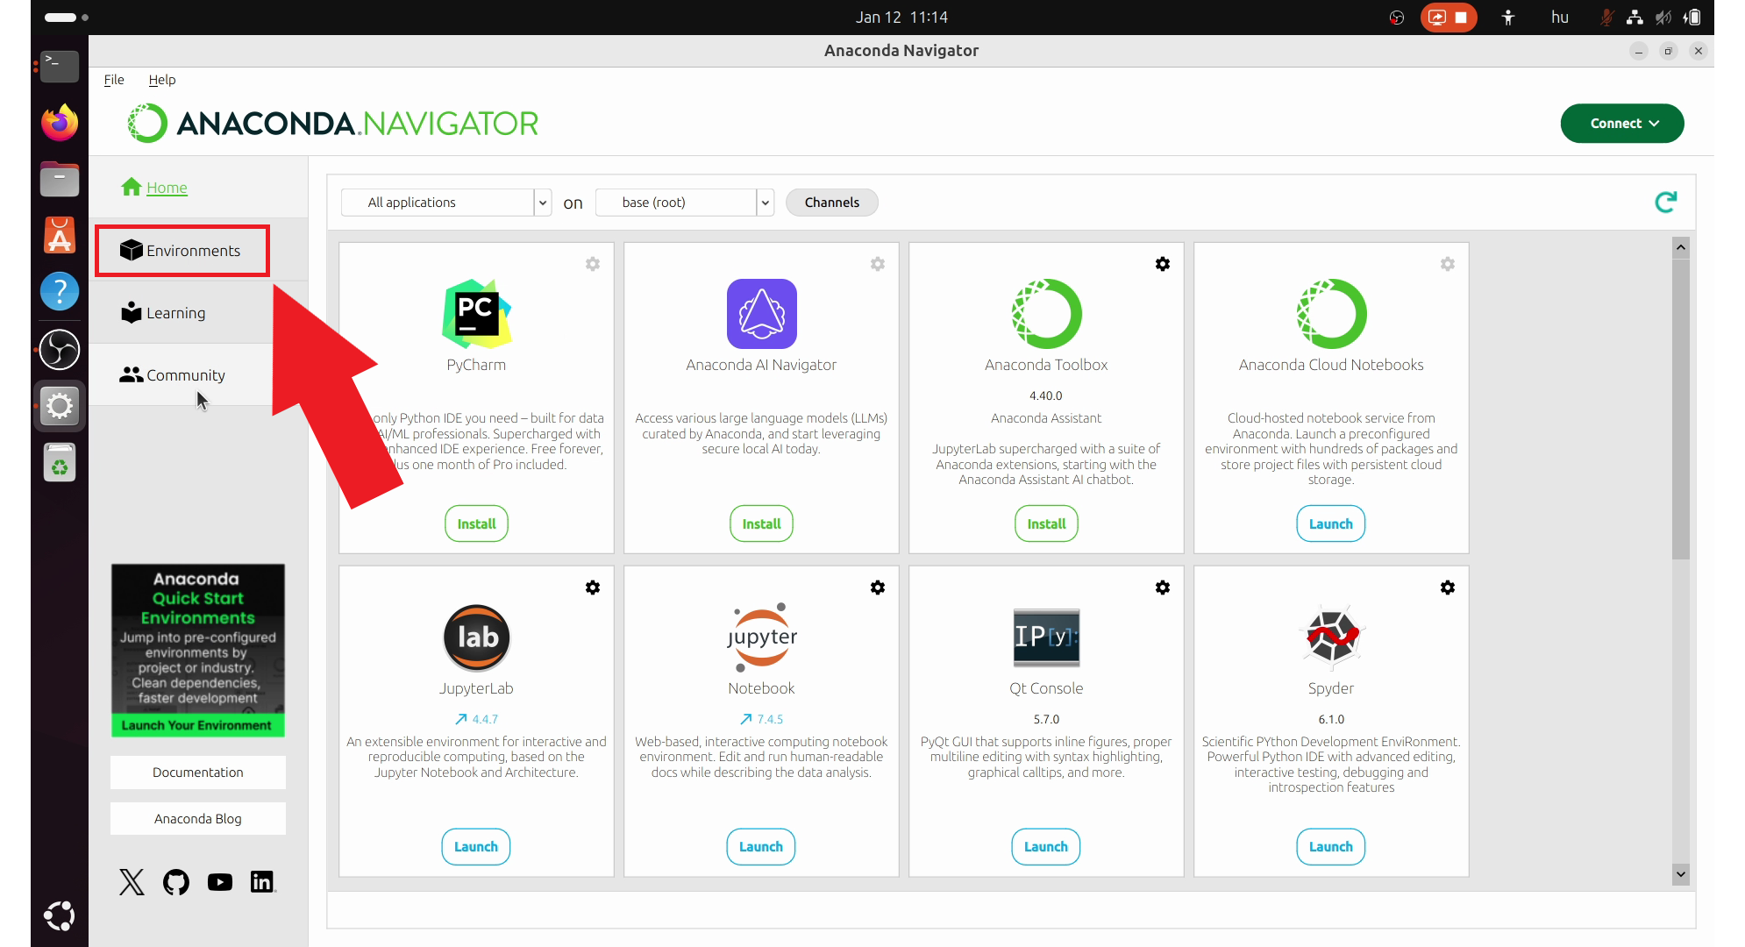The height and width of the screenshot is (947, 1745).
Task: Click the Spyder application icon
Action: [x=1330, y=637]
